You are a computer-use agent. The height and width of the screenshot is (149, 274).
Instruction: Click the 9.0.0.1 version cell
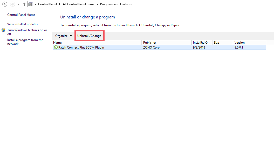point(239,48)
